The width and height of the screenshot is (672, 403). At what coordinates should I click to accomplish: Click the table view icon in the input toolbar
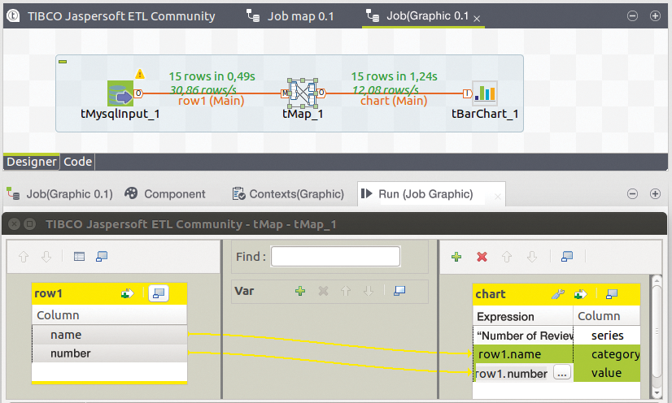click(79, 257)
